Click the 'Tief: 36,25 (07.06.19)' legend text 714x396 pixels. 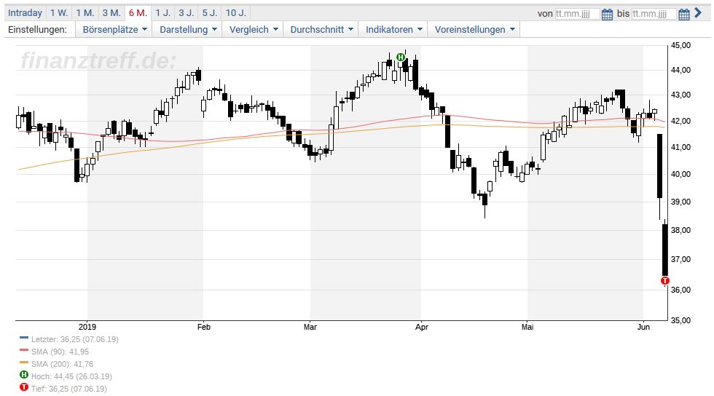click(68, 389)
